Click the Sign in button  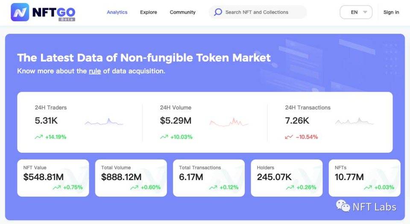[x=391, y=12]
